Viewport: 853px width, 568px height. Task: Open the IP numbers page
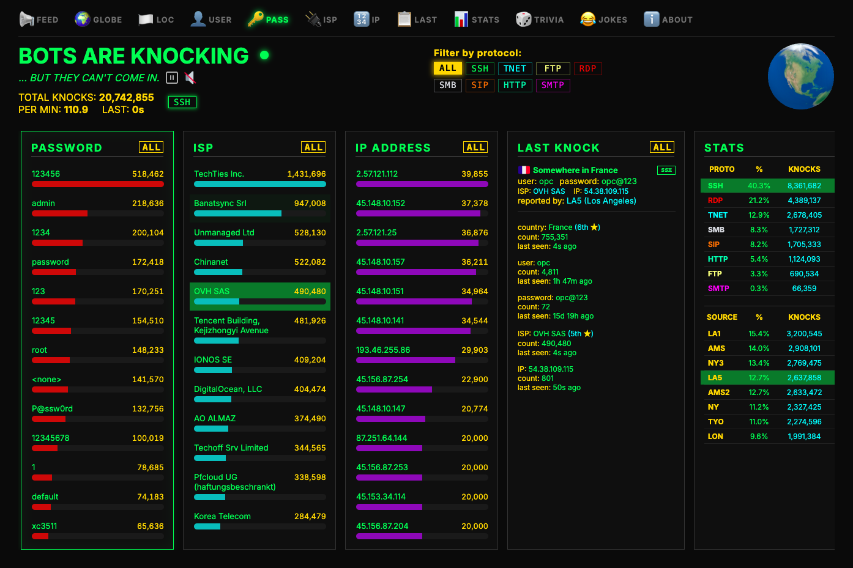pos(367,20)
